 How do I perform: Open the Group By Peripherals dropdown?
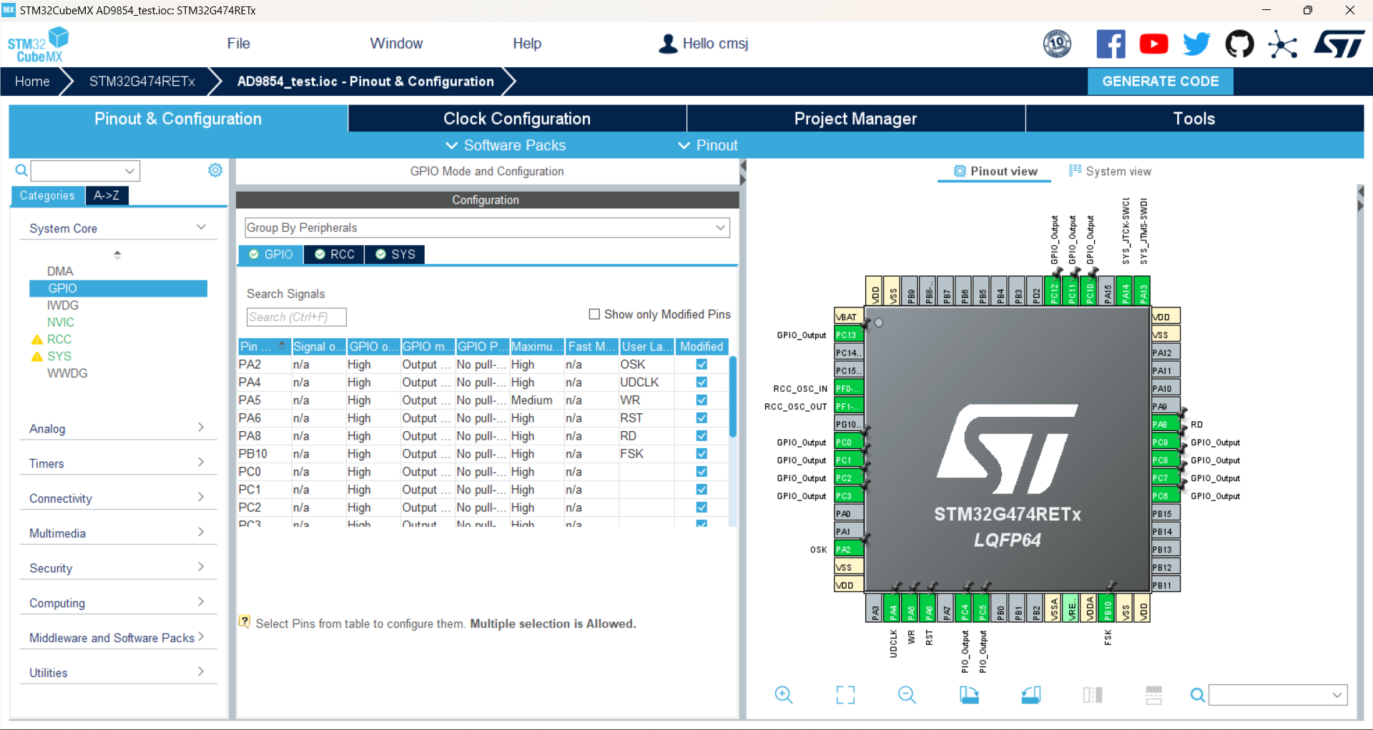(487, 227)
